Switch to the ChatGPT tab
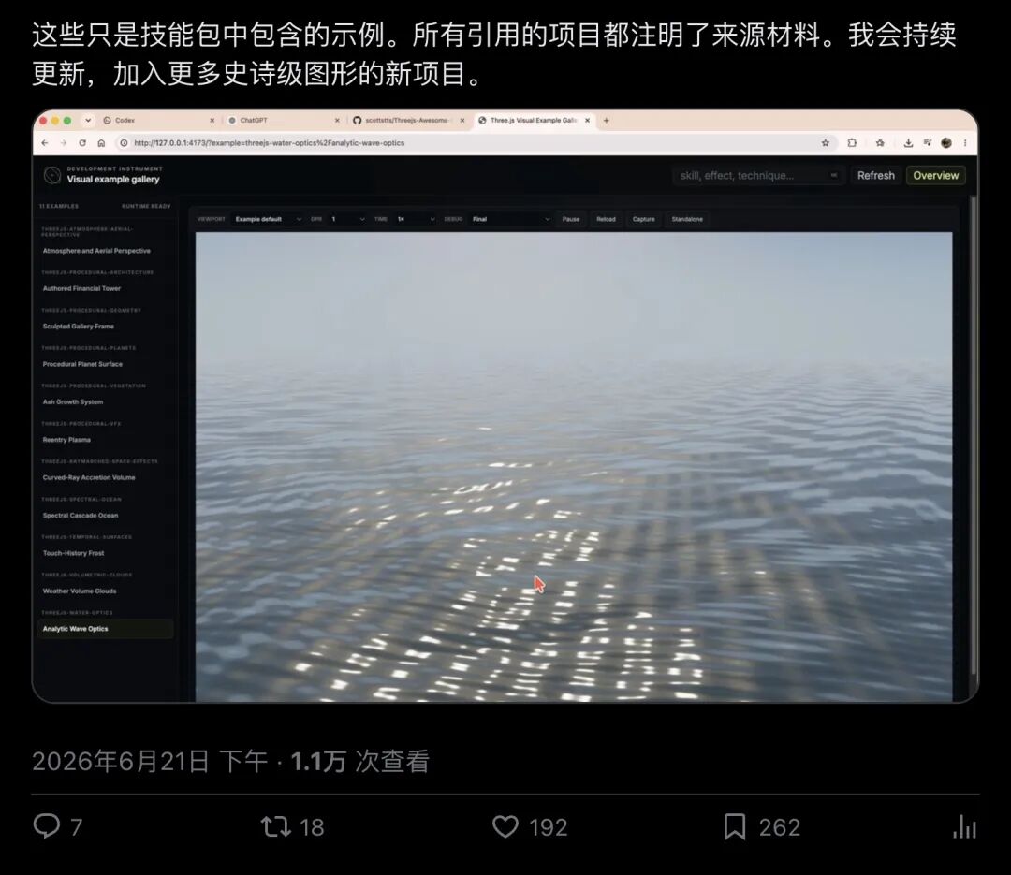 point(285,121)
